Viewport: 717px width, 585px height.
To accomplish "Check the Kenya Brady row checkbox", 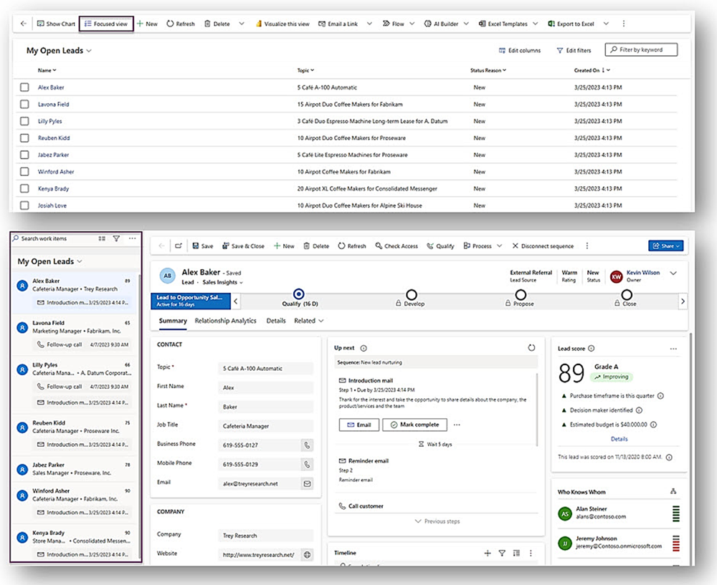I will tap(24, 188).
